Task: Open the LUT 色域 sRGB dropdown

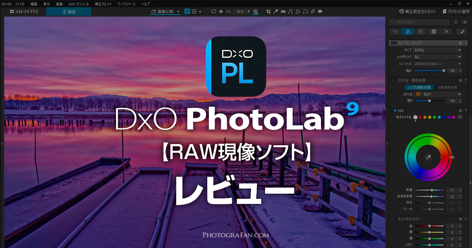Action: pos(437,64)
